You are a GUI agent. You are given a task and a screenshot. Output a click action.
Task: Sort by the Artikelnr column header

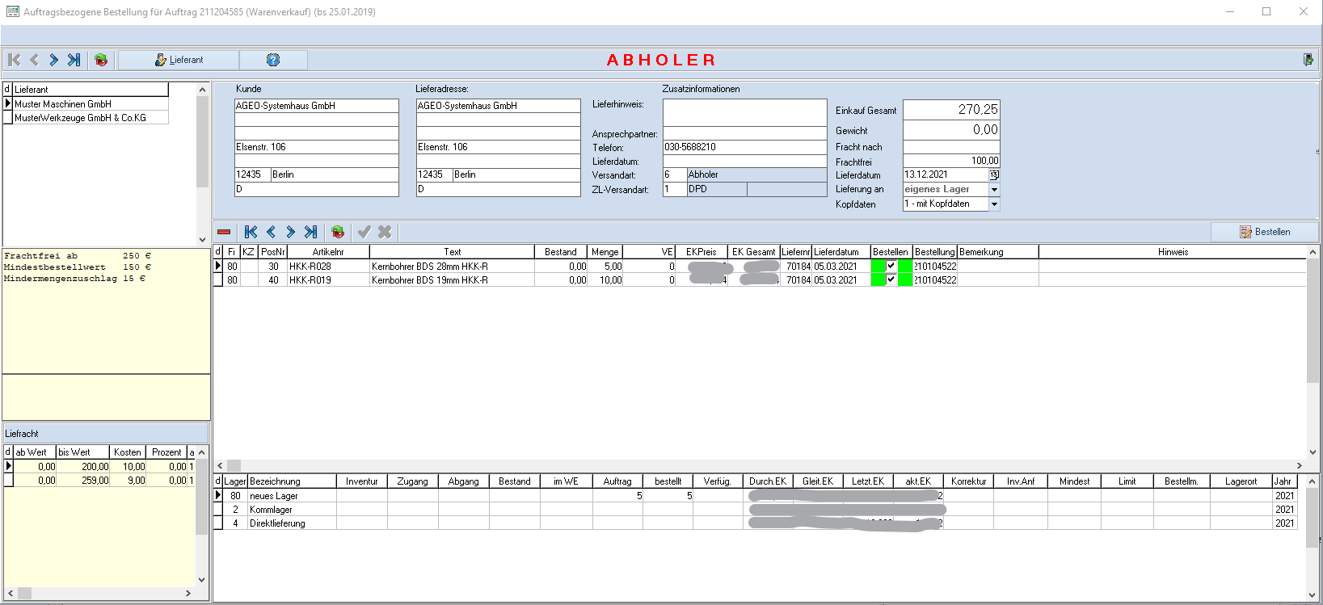click(x=327, y=252)
